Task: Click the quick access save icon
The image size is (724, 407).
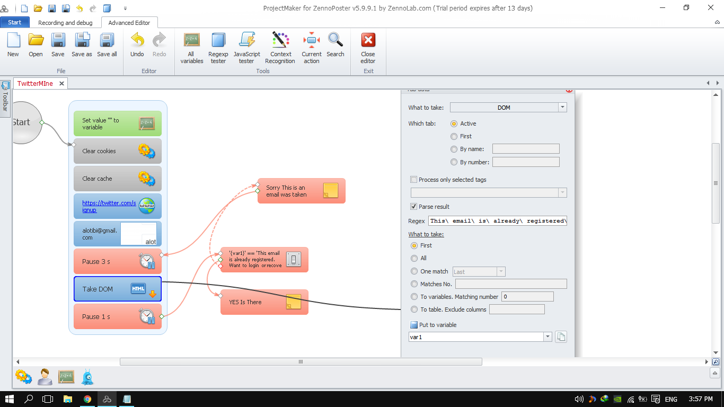Action: pos(52,8)
